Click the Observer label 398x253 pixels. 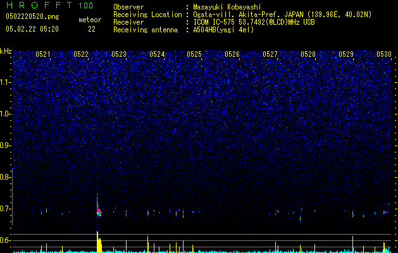coord(128,7)
